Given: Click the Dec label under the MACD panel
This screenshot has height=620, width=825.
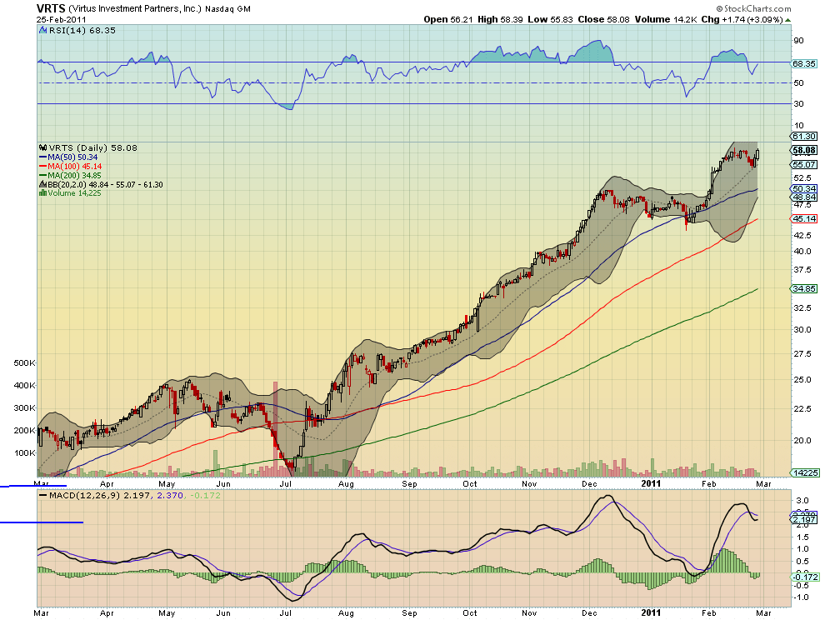Looking at the screenshot, I should [589, 613].
